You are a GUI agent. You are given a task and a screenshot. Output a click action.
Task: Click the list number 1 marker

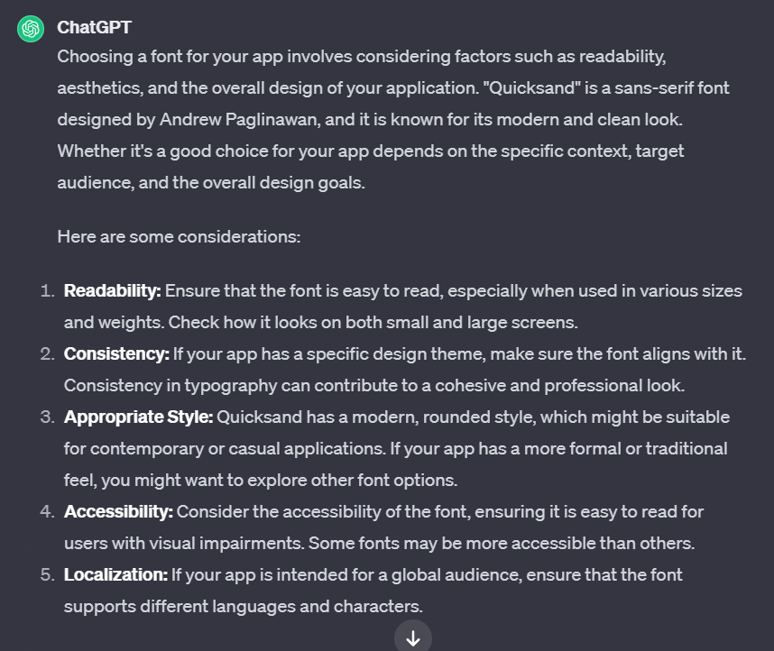coord(47,291)
